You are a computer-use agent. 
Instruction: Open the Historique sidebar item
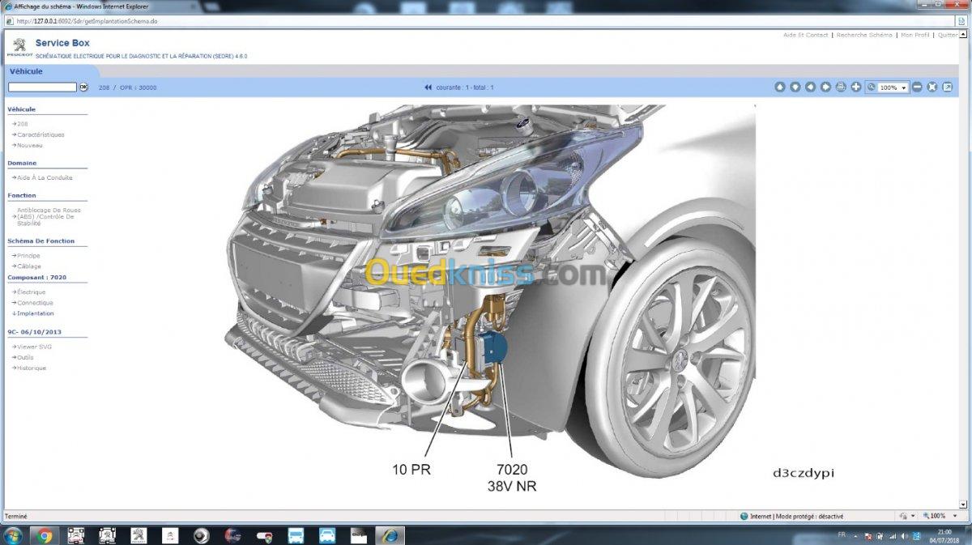[32, 368]
